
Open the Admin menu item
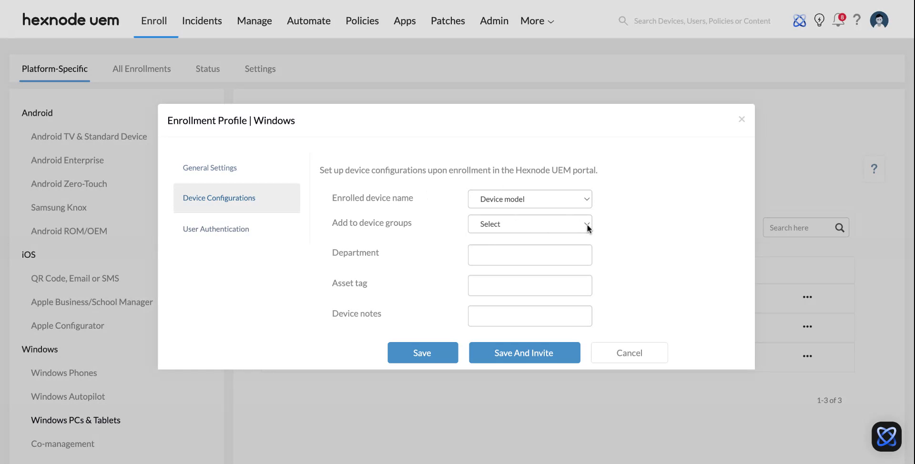tap(494, 20)
